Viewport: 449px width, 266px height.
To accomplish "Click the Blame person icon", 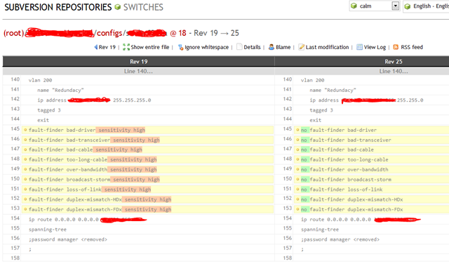I will click(x=272, y=47).
